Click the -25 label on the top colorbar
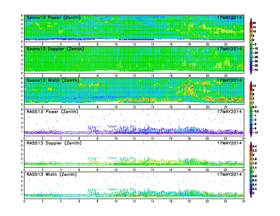Image resolution: width=280 pixels, height=216 pixels. tap(255, 57)
